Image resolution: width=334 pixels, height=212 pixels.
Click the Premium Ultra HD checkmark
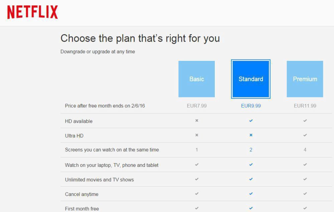click(x=305, y=135)
